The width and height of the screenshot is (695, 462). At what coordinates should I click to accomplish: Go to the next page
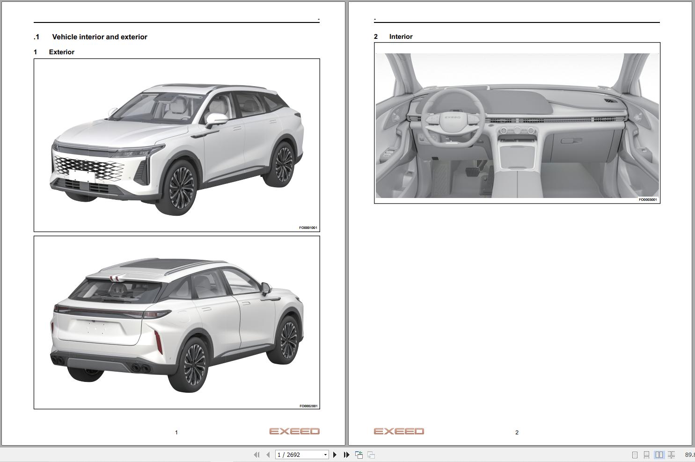[x=334, y=455]
